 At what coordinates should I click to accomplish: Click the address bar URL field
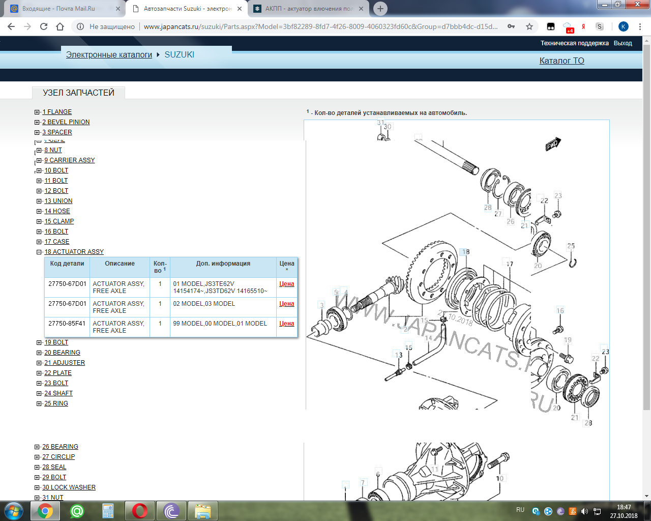coord(320,26)
